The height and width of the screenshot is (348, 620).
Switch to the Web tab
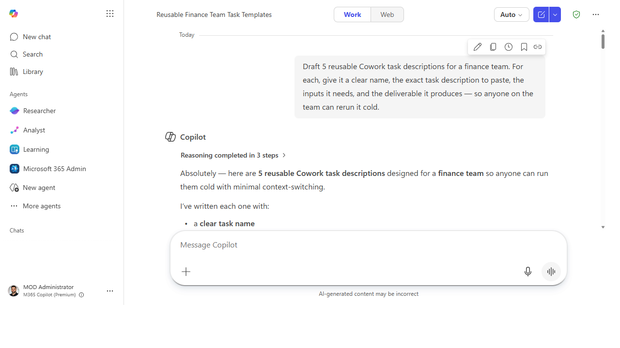[387, 14]
